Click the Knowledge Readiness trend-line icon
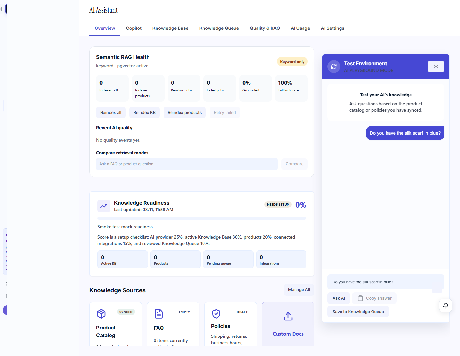The height and width of the screenshot is (356, 460). [104, 206]
